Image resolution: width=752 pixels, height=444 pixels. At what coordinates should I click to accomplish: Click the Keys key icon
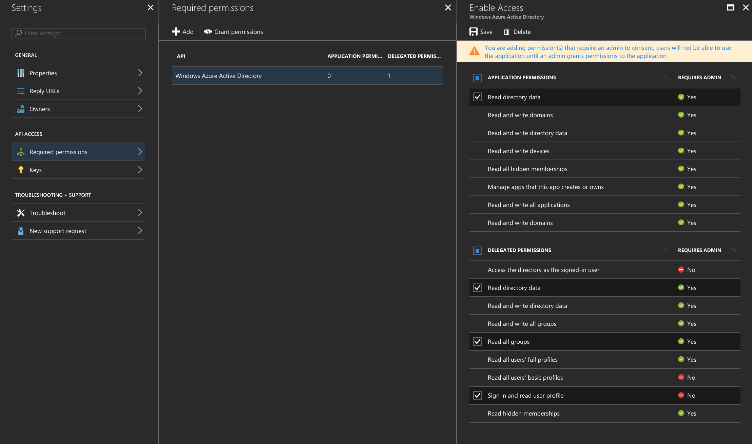point(21,170)
